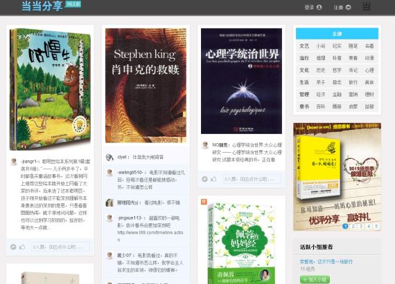Viewport: 395px width, 284px height.
Task: Open the 美食 category
Action: tap(369, 82)
